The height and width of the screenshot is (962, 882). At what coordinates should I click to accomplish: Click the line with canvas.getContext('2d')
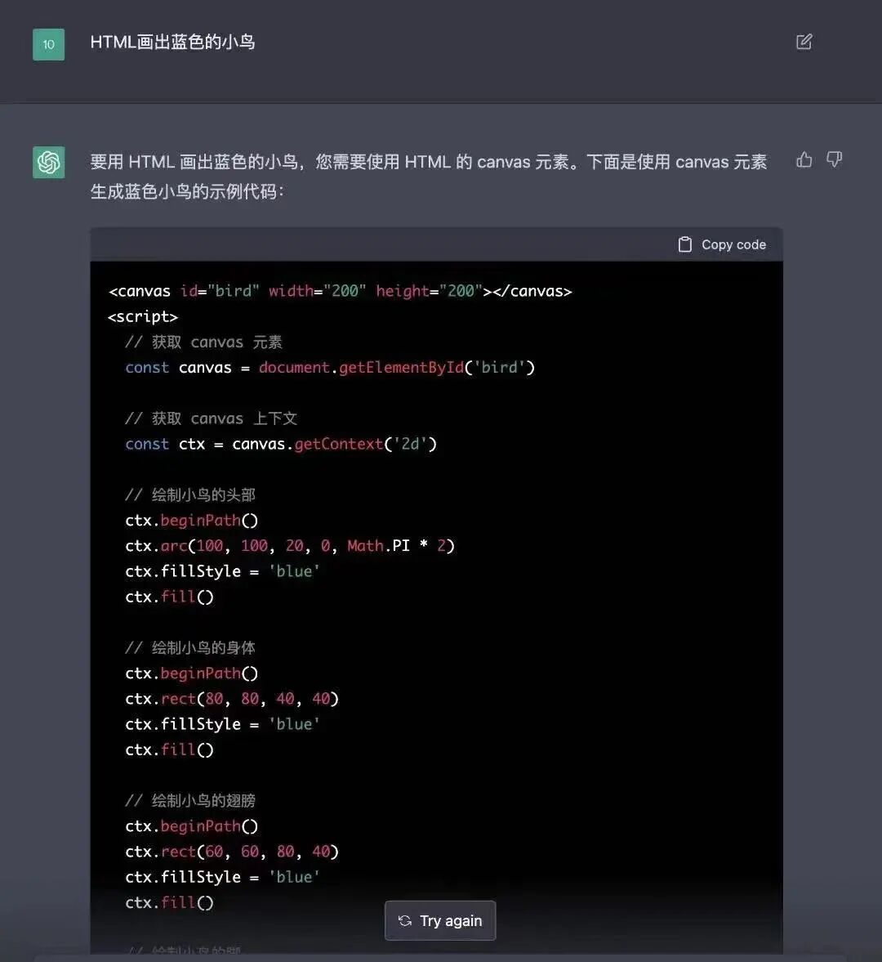281,444
